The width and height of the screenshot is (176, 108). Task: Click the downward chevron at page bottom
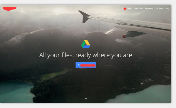[86, 98]
